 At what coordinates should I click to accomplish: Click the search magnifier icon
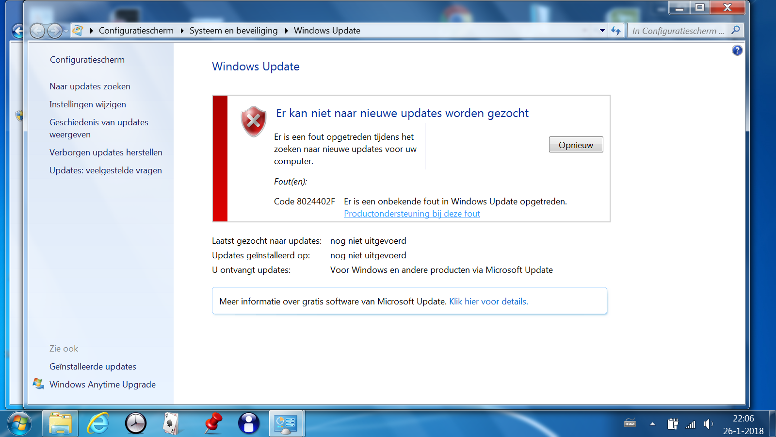736,30
